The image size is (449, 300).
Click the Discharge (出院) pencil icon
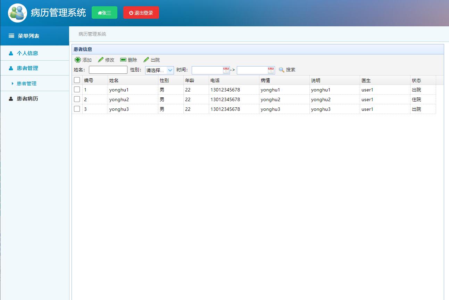(146, 60)
